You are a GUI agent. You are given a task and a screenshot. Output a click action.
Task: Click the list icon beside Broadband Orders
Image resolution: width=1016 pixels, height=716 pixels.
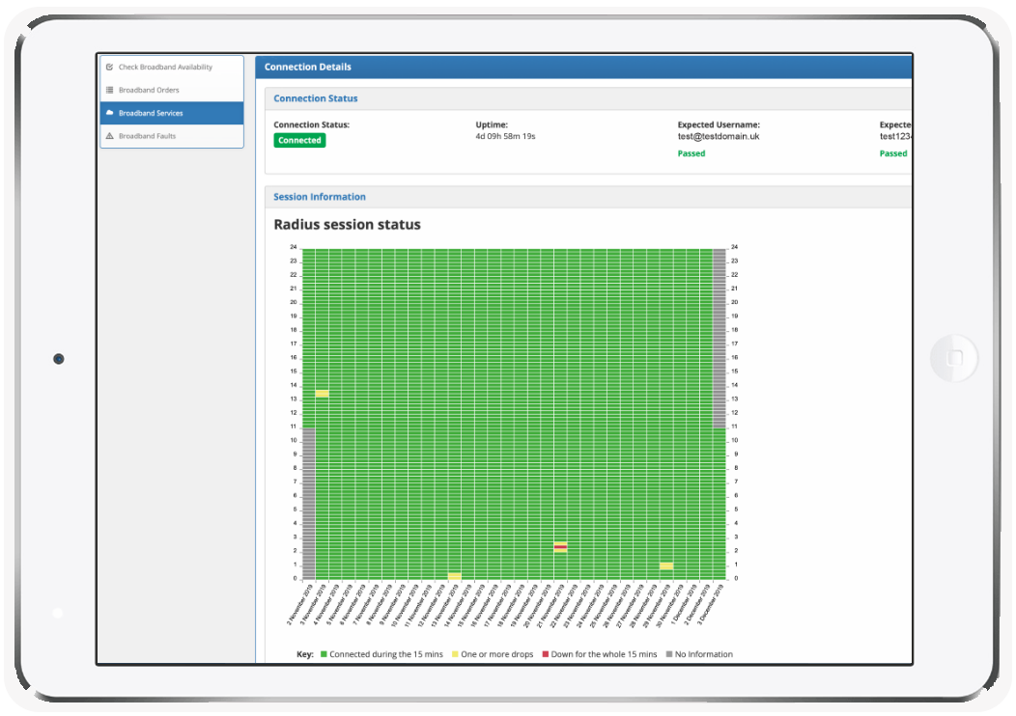(109, 91)
